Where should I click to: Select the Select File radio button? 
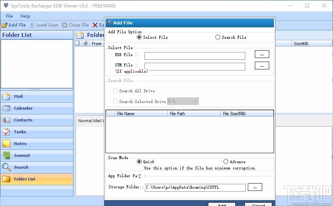(x=139, y=37)
